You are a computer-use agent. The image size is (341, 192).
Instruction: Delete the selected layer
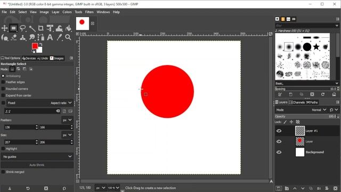tap(335, 188)
